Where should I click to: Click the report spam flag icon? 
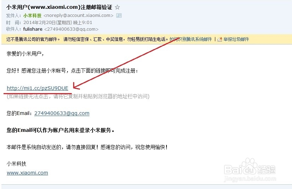(x=220, y=39)
